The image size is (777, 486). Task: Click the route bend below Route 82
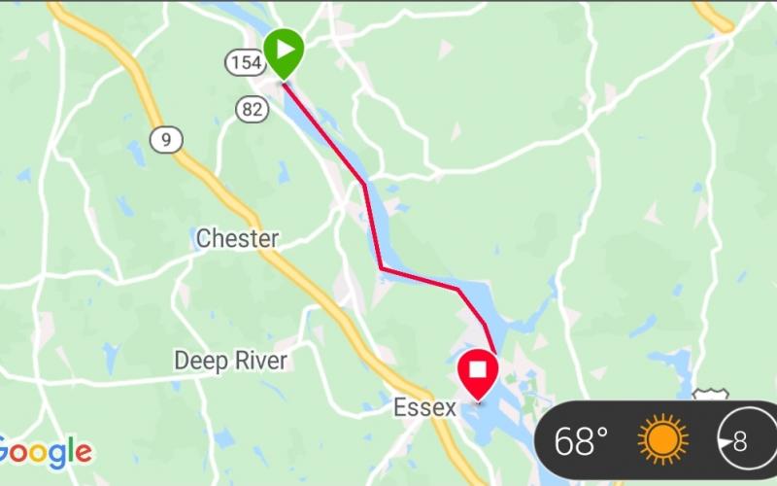[365, 184]
